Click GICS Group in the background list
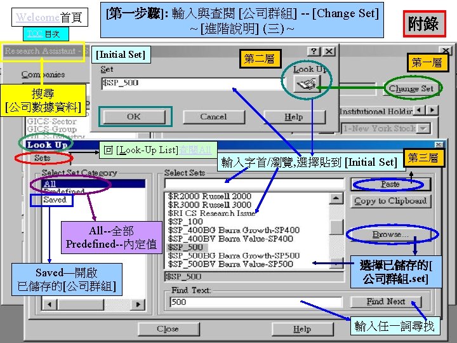Viewport: 457px width, 343px height. point(52,129)
